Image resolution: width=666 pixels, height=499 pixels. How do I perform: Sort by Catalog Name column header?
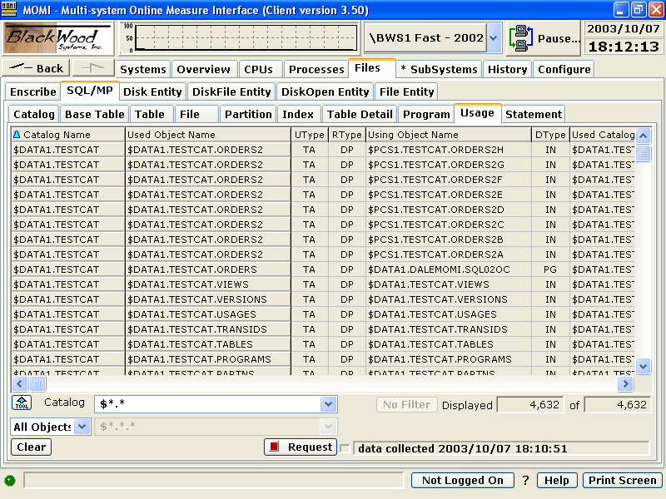tap(67, 135)
